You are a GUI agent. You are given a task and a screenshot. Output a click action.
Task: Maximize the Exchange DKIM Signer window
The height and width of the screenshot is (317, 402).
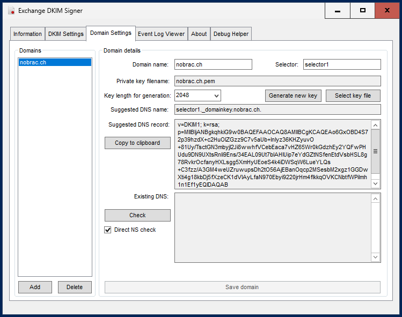click(x=362, y=11)
